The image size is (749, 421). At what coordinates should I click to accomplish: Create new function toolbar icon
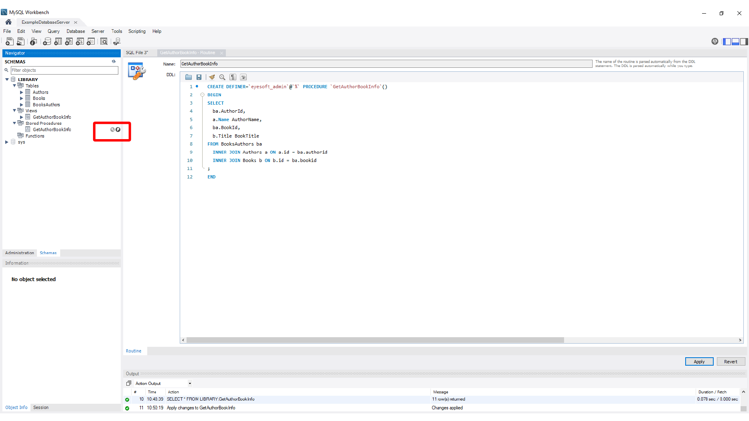(x=91, y=41)
